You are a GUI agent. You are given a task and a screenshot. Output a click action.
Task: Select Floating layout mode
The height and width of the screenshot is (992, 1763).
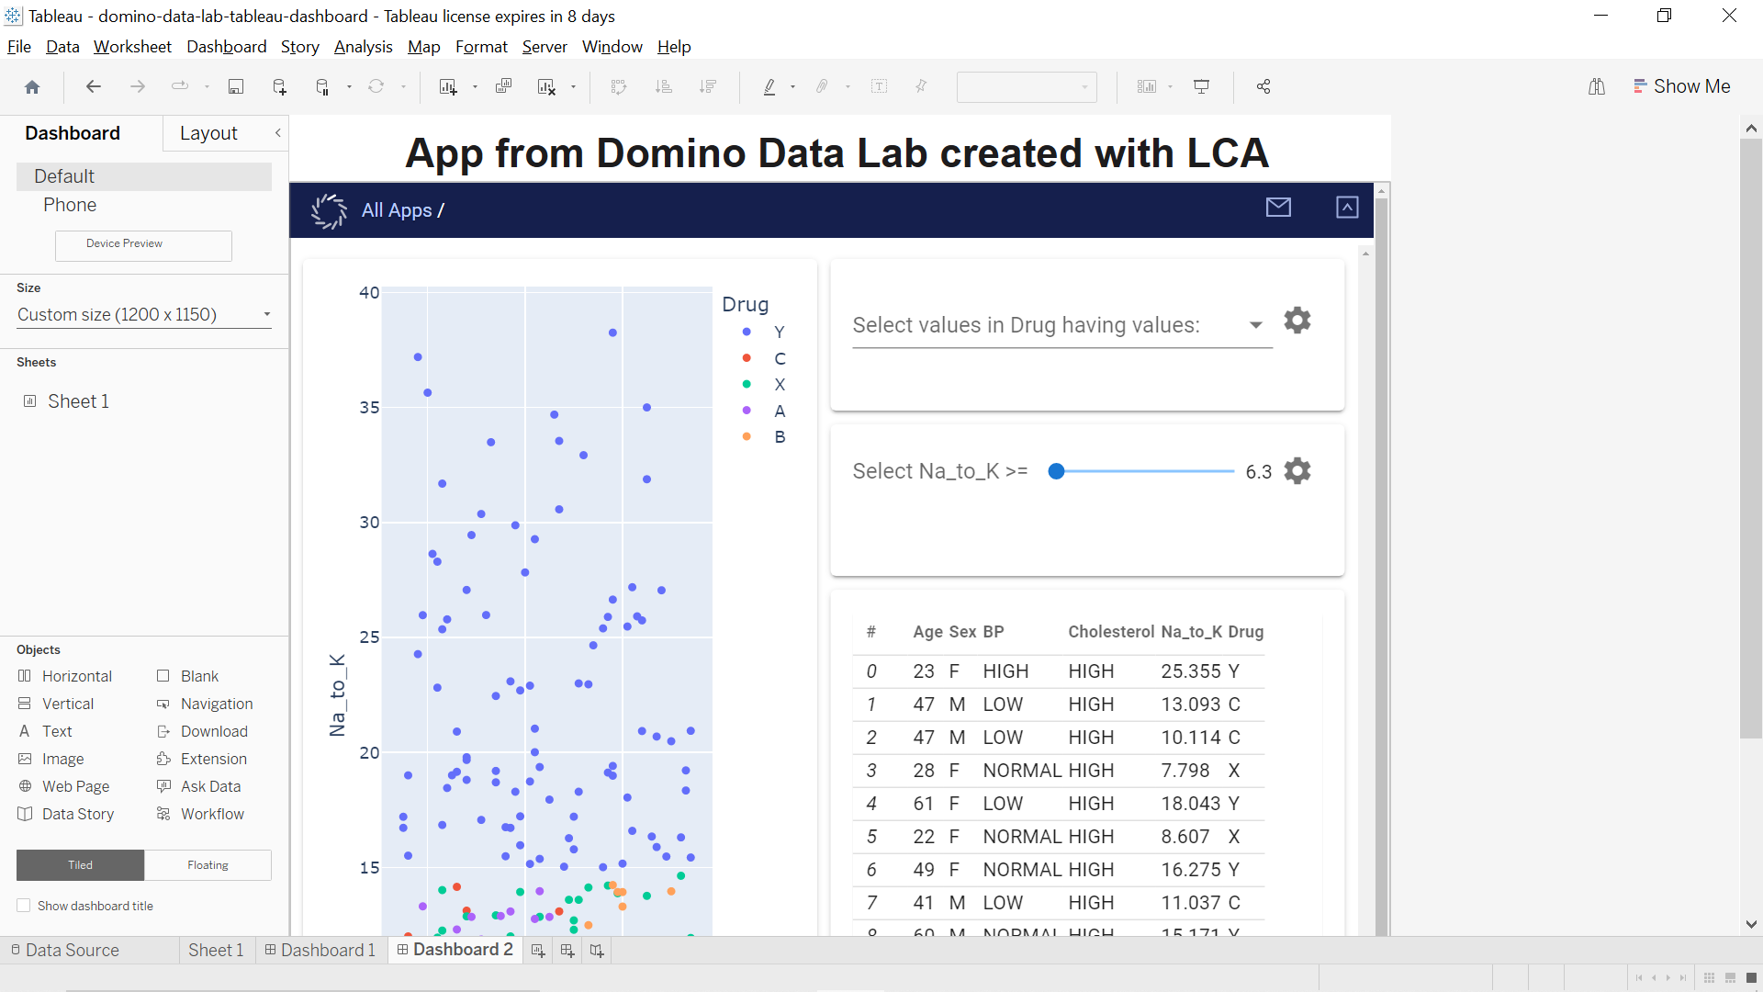208,865
